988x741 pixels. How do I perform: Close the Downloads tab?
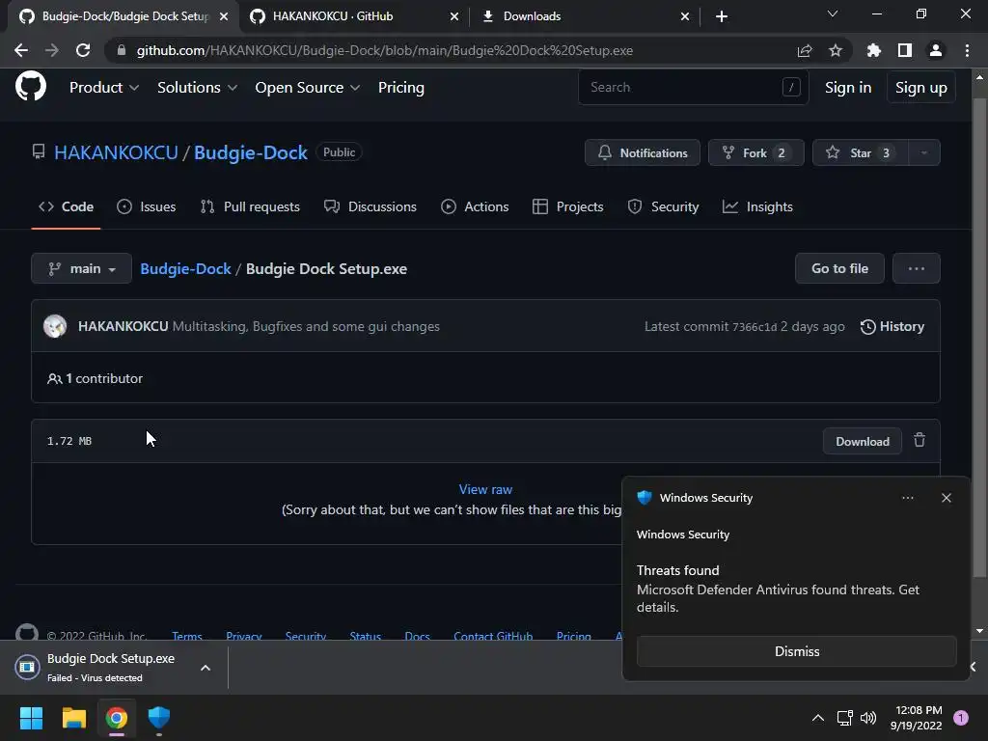(684, 16)
